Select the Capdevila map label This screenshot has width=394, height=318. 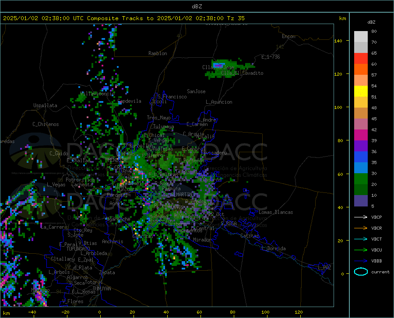coord(129,101)
